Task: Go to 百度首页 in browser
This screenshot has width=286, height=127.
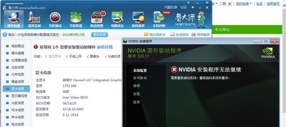Action: point(273,3)
